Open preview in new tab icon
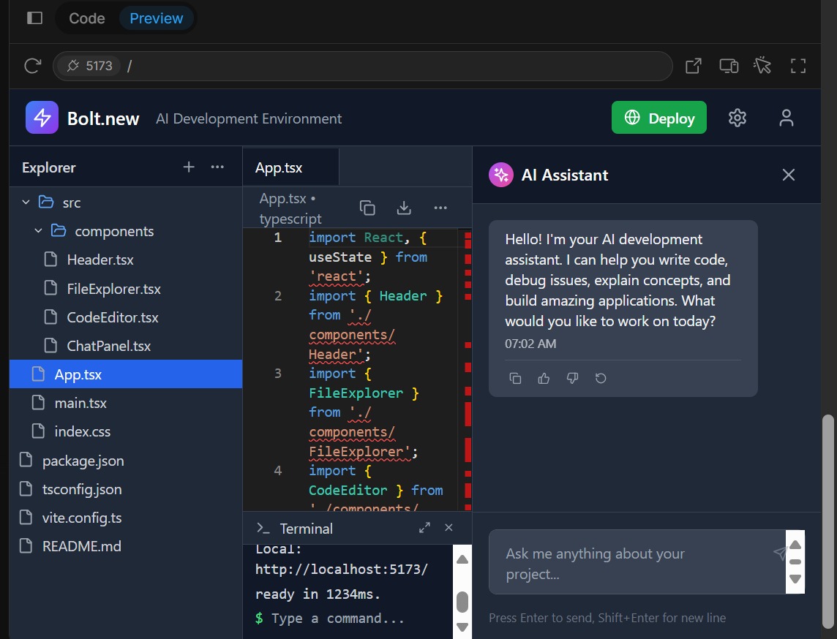Viewport: 837px width, 639px height. 693,66
